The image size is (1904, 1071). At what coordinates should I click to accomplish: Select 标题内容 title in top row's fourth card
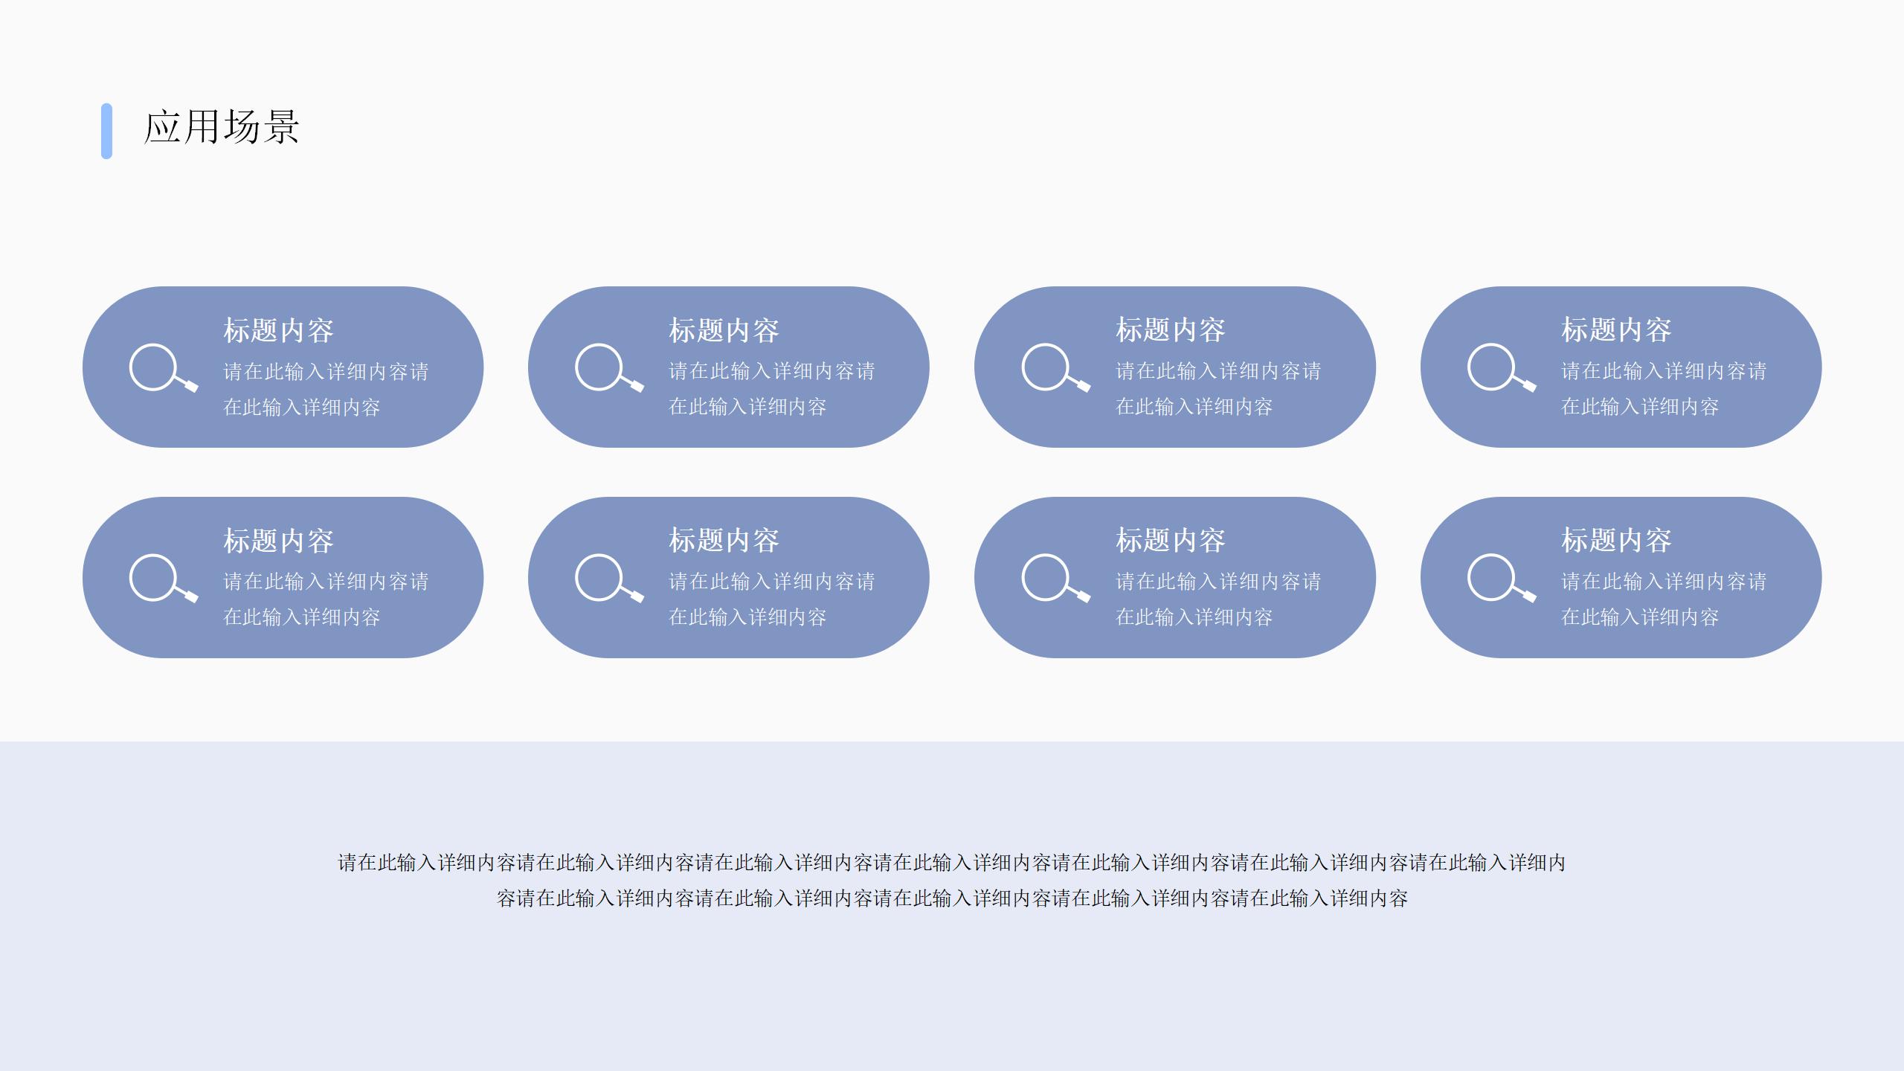[1616, 330]
